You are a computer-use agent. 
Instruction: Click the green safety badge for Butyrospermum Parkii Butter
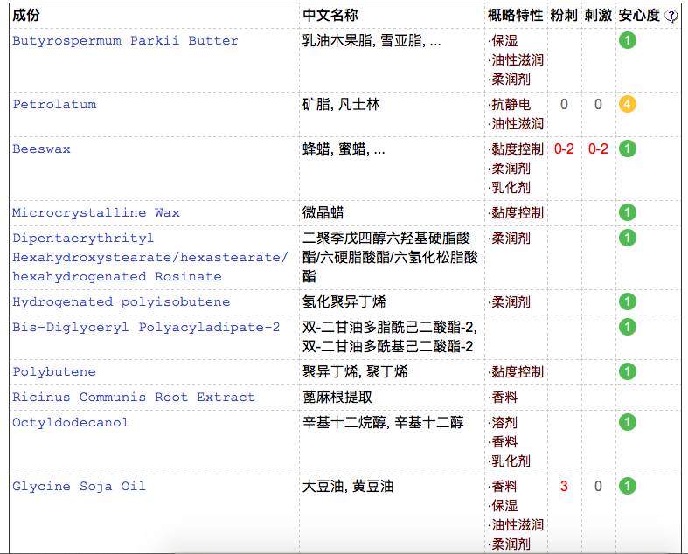click(x=628, y=40)
